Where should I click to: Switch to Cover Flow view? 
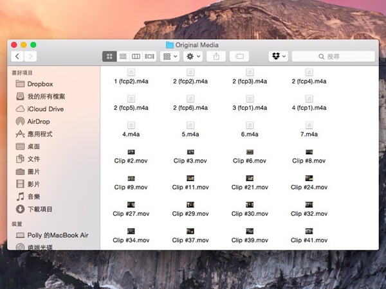tap(149, 57)
